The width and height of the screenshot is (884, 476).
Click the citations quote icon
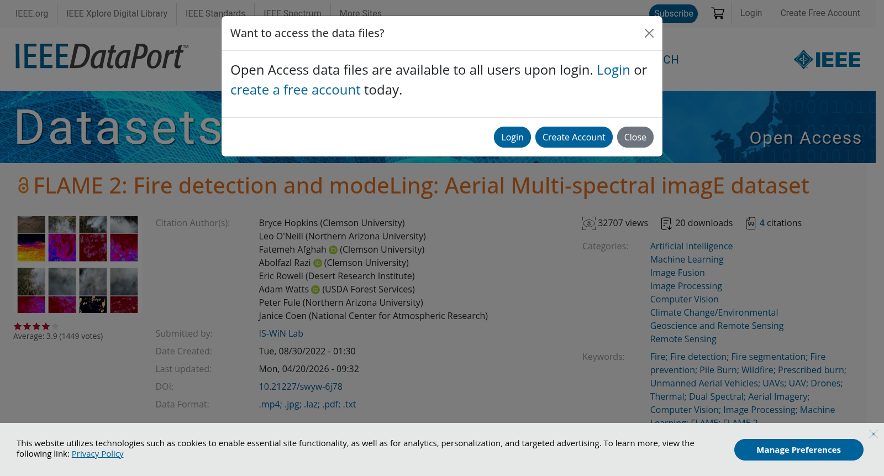[751, 223]
